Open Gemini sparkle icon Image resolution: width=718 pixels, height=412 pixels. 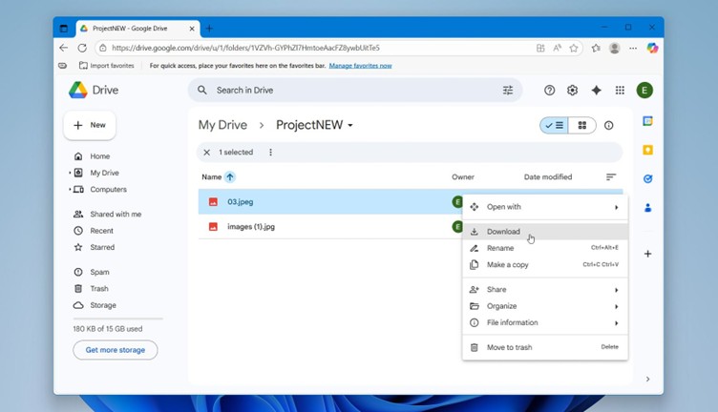tap(596, 91)
